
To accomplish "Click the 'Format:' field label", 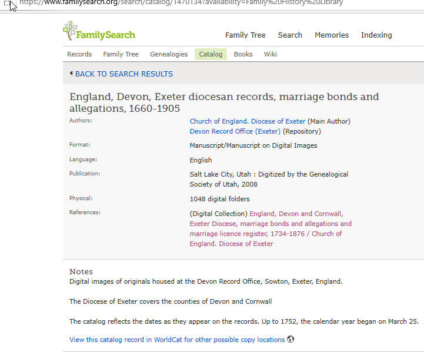I will point(80,145).
